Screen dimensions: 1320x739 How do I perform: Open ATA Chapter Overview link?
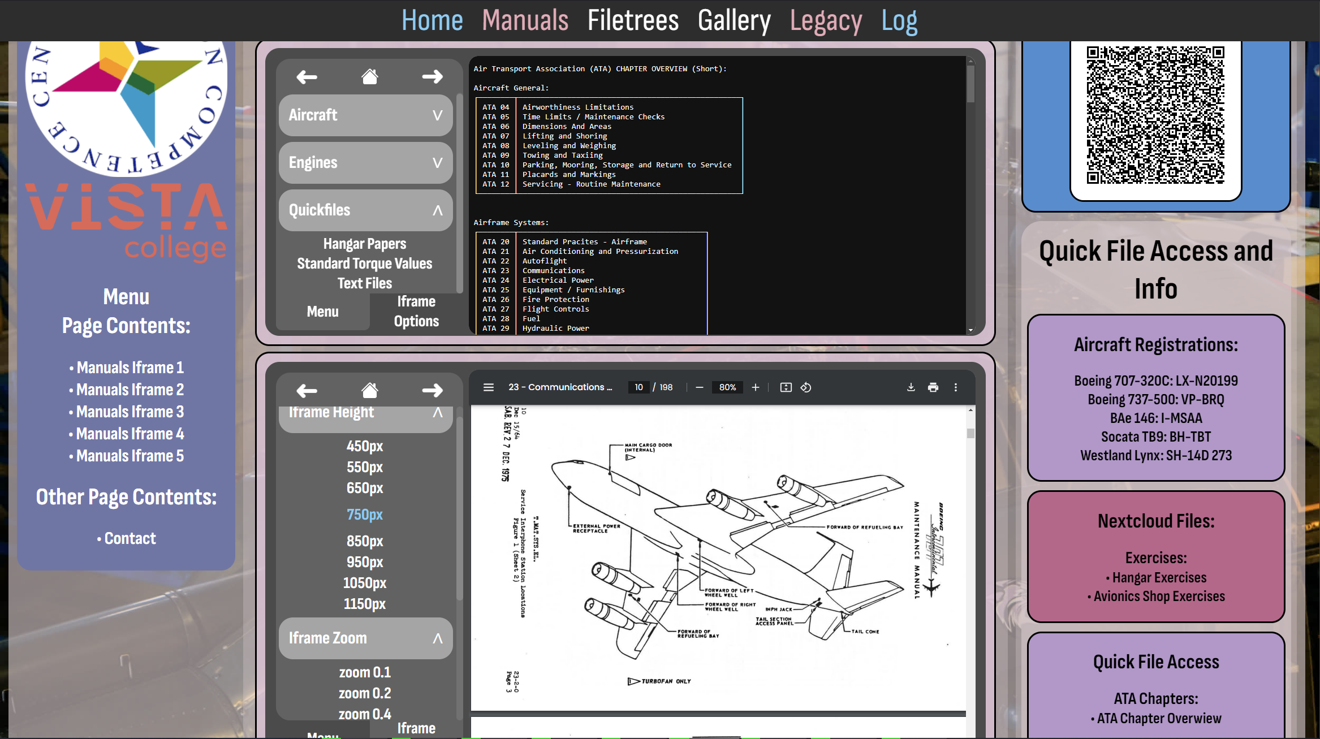tap(1159, 718)
